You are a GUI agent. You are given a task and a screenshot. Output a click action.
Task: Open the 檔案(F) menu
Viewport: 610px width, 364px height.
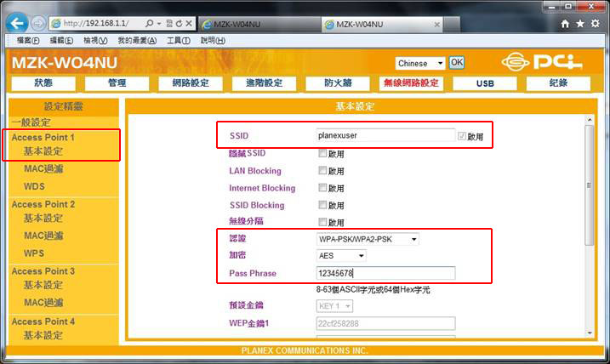pyautogui.click(x=28, y=41)
